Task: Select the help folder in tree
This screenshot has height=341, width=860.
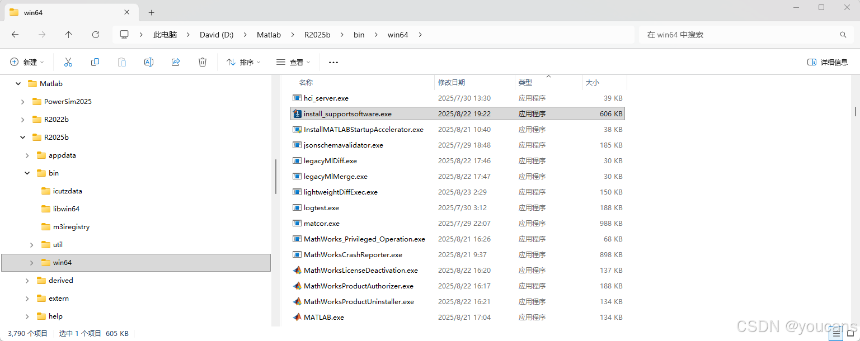Action: 55,316
